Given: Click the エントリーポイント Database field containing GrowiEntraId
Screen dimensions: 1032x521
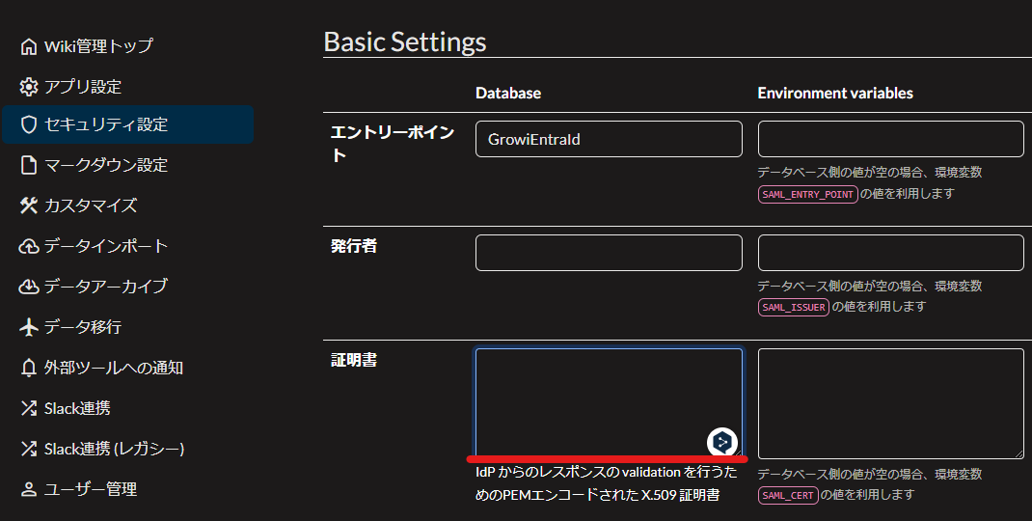Looking at the screenshot, I should coord(609,139).
